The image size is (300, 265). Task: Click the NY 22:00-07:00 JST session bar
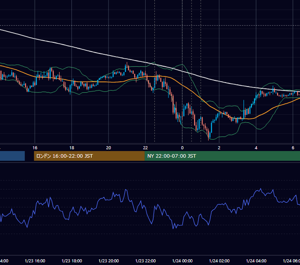222,156
